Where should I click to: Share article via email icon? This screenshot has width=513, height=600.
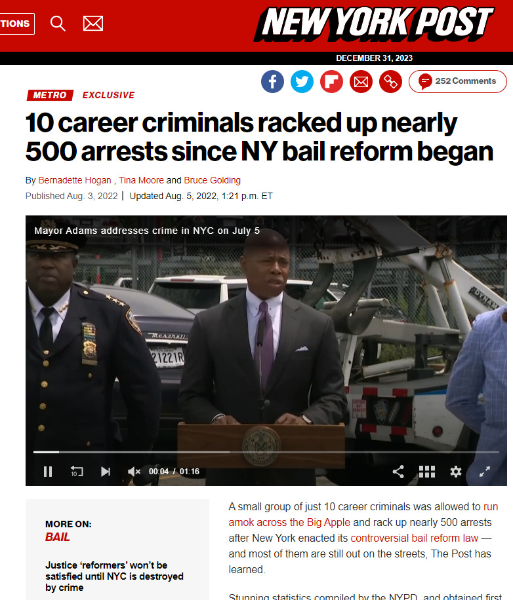(361, 81)
